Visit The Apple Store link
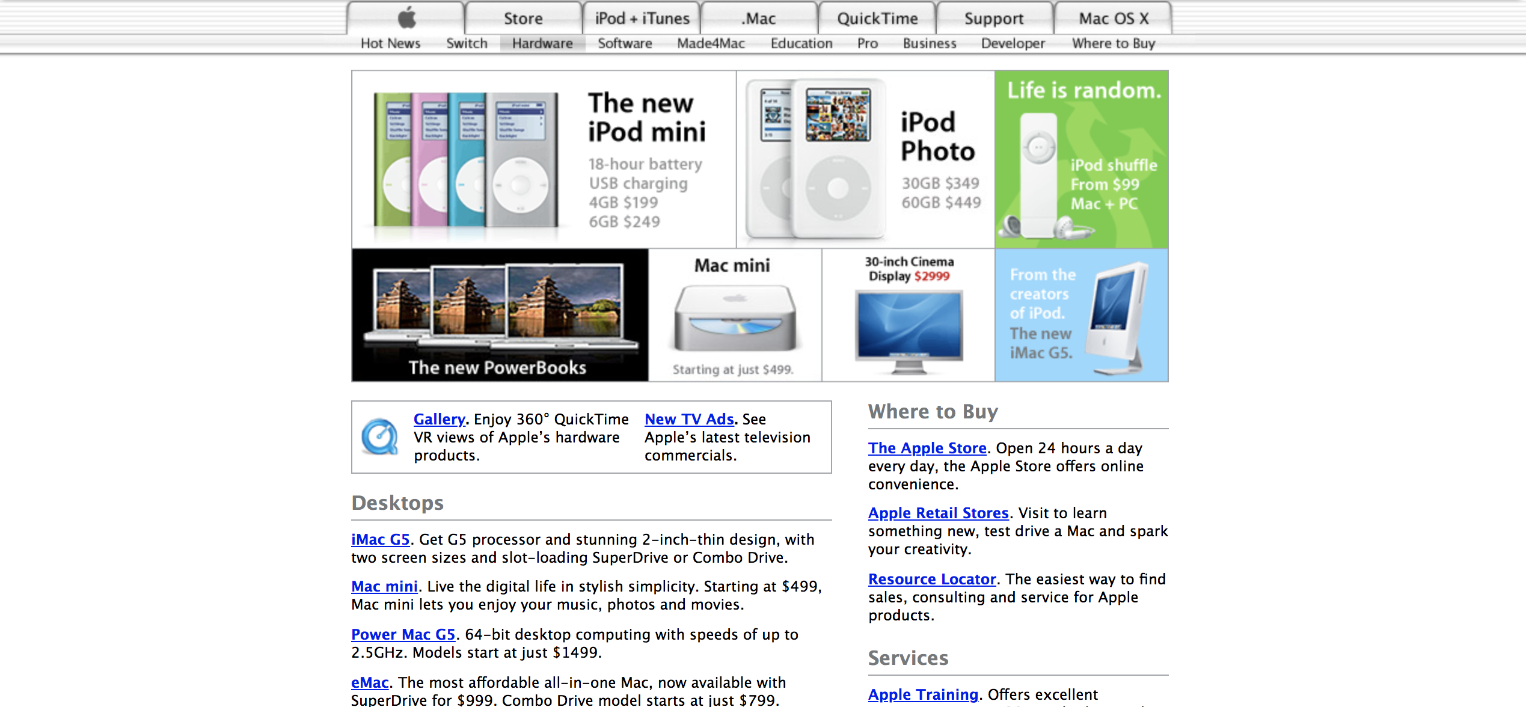The width and height of the screenshot is (1526, 707). [x=927, y=448]
